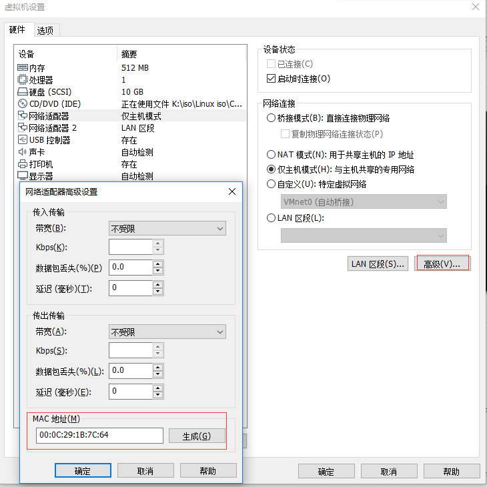
Task: Uncheck 启动时连接(O) option
Action: pyautogui.click(x=271, y=78)
